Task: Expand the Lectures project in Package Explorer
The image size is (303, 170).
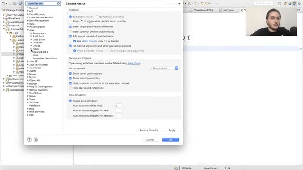Action: [x=4, y=79]
